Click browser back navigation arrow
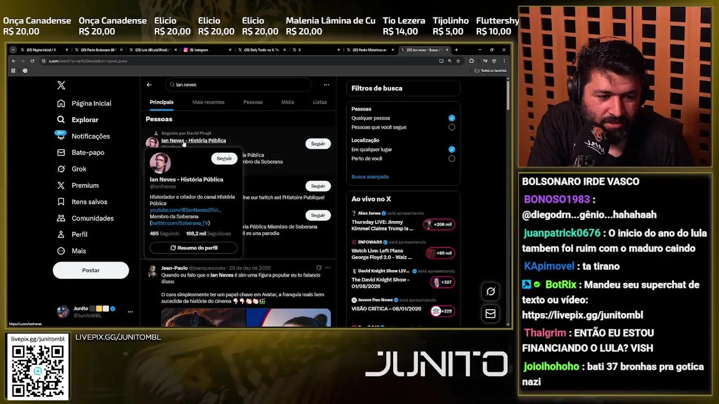Screen dimensions: 719x404 pyautogui.click(x=13, y=61)
